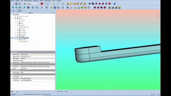
Task: Apply the Chamfer tool icon
Action: pos(98,7)
